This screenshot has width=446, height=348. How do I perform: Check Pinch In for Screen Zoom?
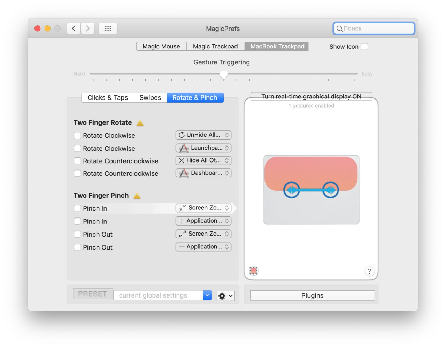point(77,208)
